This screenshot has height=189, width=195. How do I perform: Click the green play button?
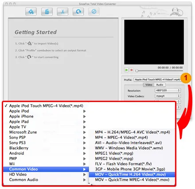point(126,70)
